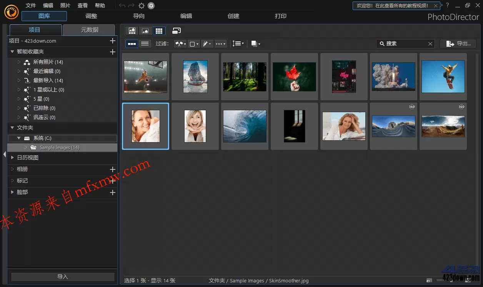Open the 帮助 menu

[x=100, y=5]
